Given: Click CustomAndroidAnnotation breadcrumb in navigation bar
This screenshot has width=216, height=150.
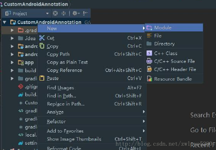Looking at the screenshot, I should [x=36, y=4].
